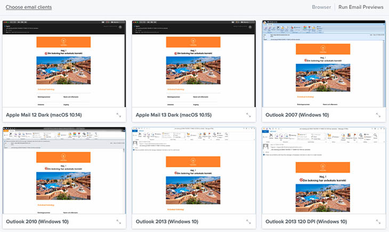Open the Apple Mail 13 Dark thumbnail
This screenshot has width=389, height=232.
pyautogui.click(x=194, y=64)
